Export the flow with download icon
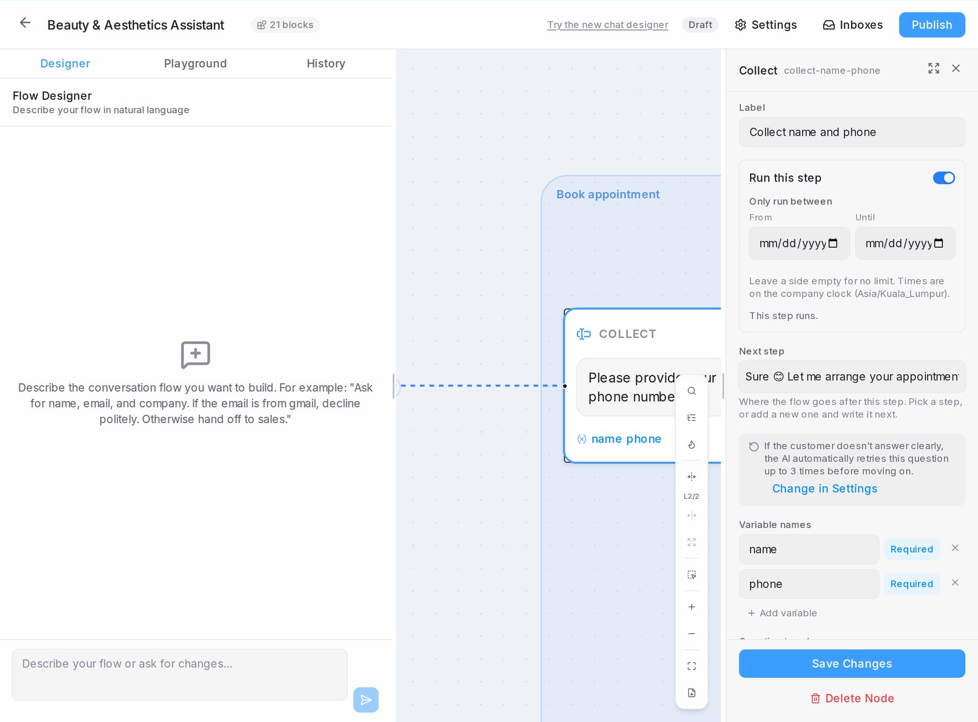 (x=691, y=693)
